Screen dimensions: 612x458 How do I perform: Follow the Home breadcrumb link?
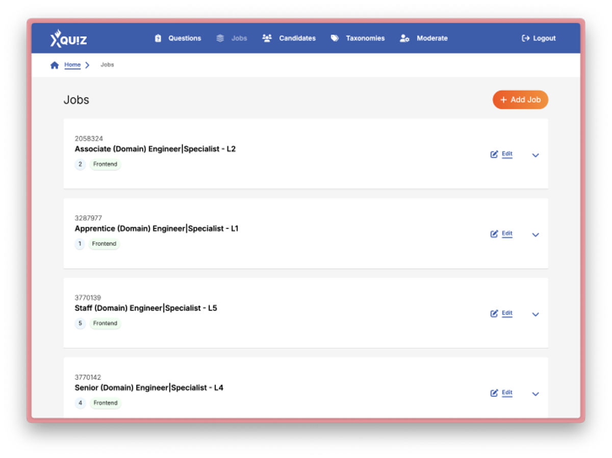tap(72, 65)
